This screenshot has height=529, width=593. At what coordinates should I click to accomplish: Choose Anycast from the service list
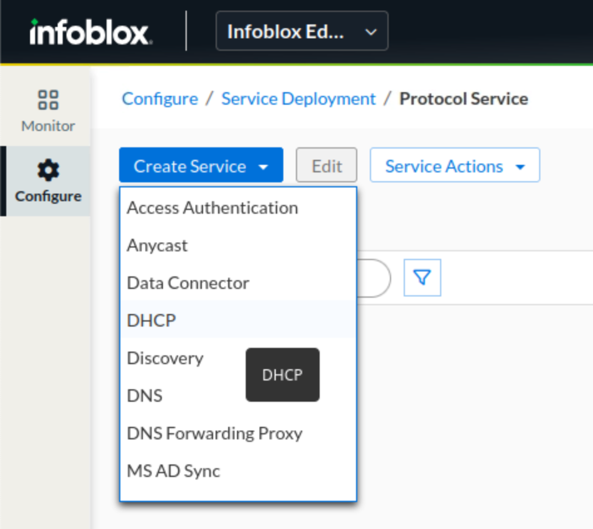[157, 245]
